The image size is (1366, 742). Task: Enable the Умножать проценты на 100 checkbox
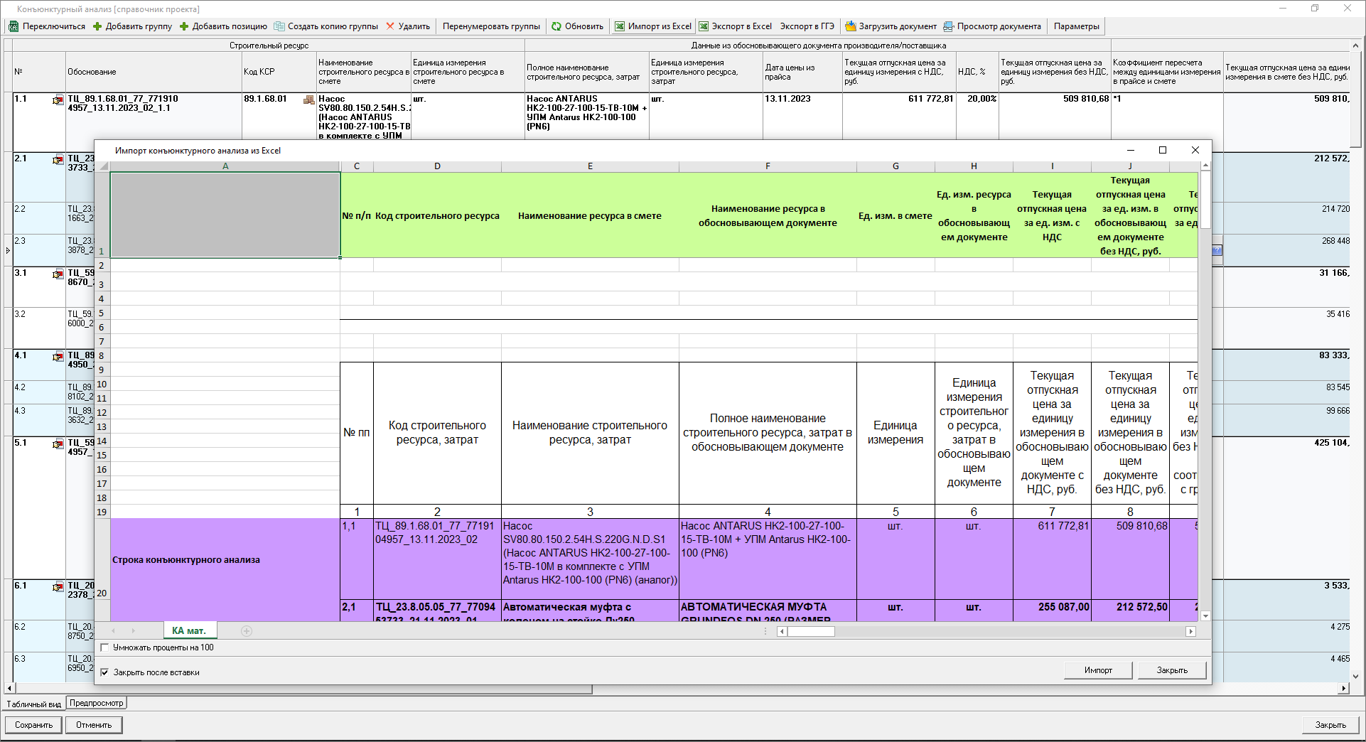[x=105, y=647]
